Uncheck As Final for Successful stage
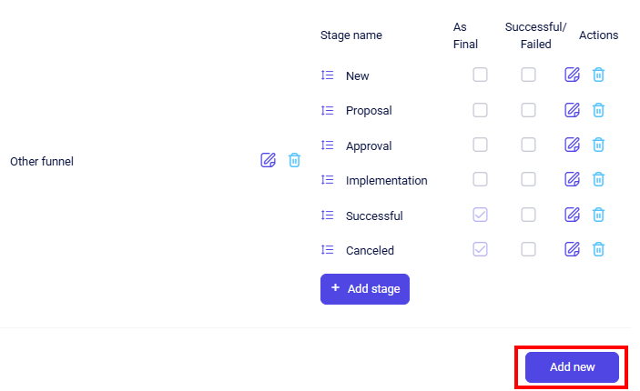640x391 pixels. pos(480,215)
